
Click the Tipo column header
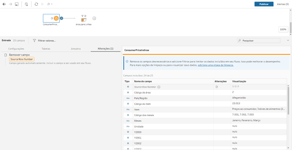click(127, 81)
